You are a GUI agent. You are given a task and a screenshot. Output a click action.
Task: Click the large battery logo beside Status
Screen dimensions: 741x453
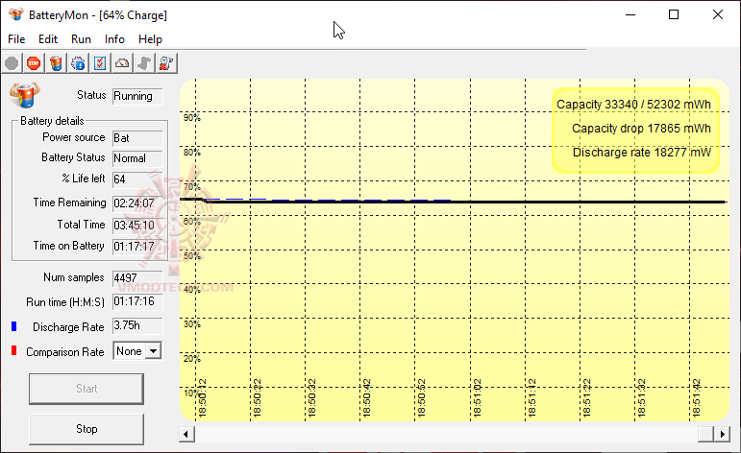[x=25, y=95]
